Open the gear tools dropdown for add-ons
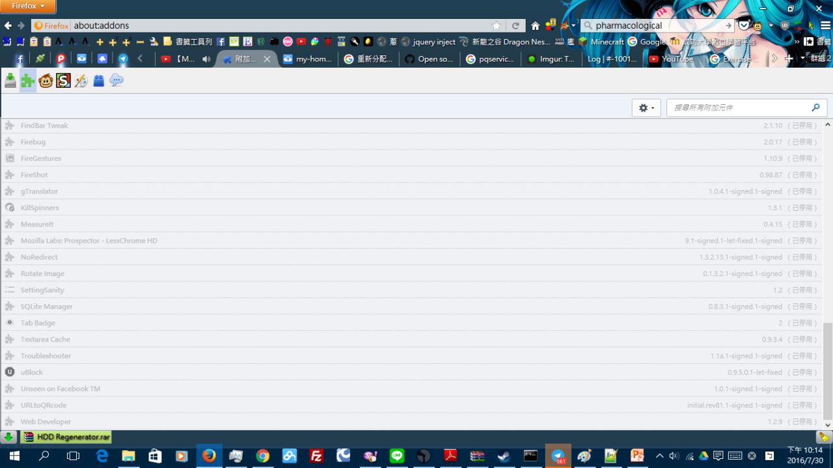 (x=646, y=108)
